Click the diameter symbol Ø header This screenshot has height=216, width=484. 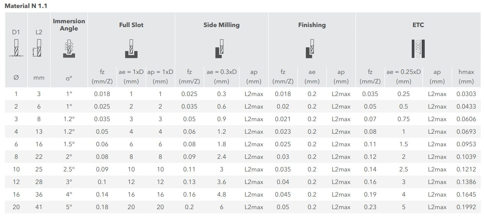tap(16, 77)
